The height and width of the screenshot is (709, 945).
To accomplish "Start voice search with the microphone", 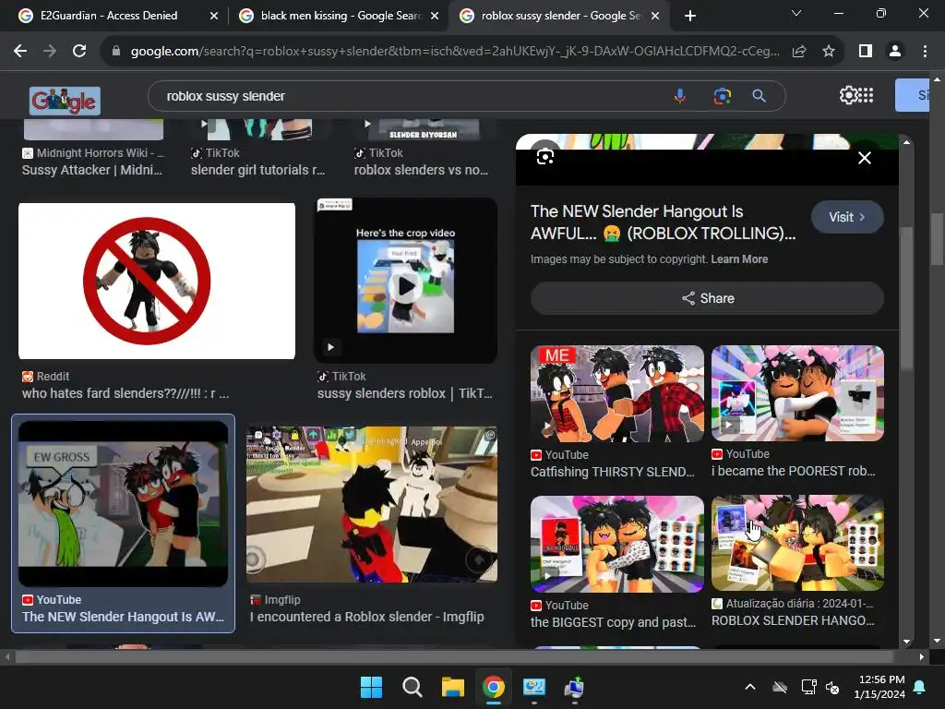I will click(x=680, y=96).
